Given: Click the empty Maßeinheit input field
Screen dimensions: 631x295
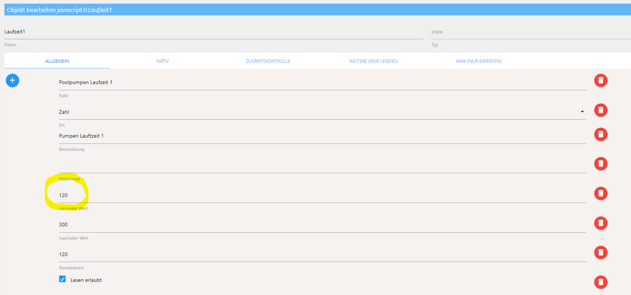Looking at the screenshot, I should tap(322, 166).
